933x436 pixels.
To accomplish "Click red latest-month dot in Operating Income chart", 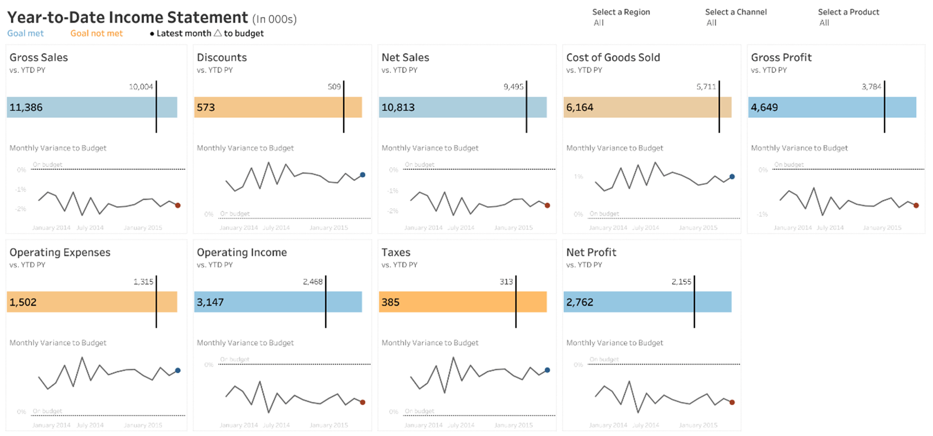I will pyautogui.click(x=363, y=402).
